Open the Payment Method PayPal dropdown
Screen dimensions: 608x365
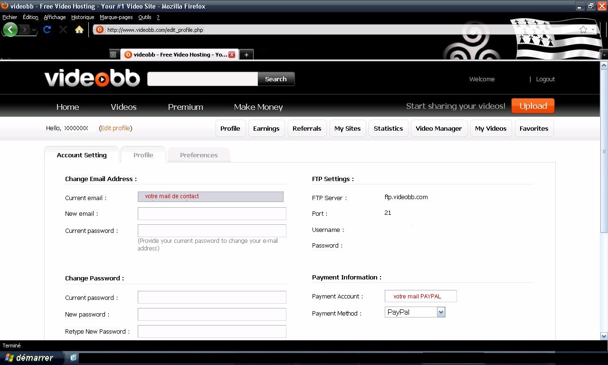pos(415,312)
